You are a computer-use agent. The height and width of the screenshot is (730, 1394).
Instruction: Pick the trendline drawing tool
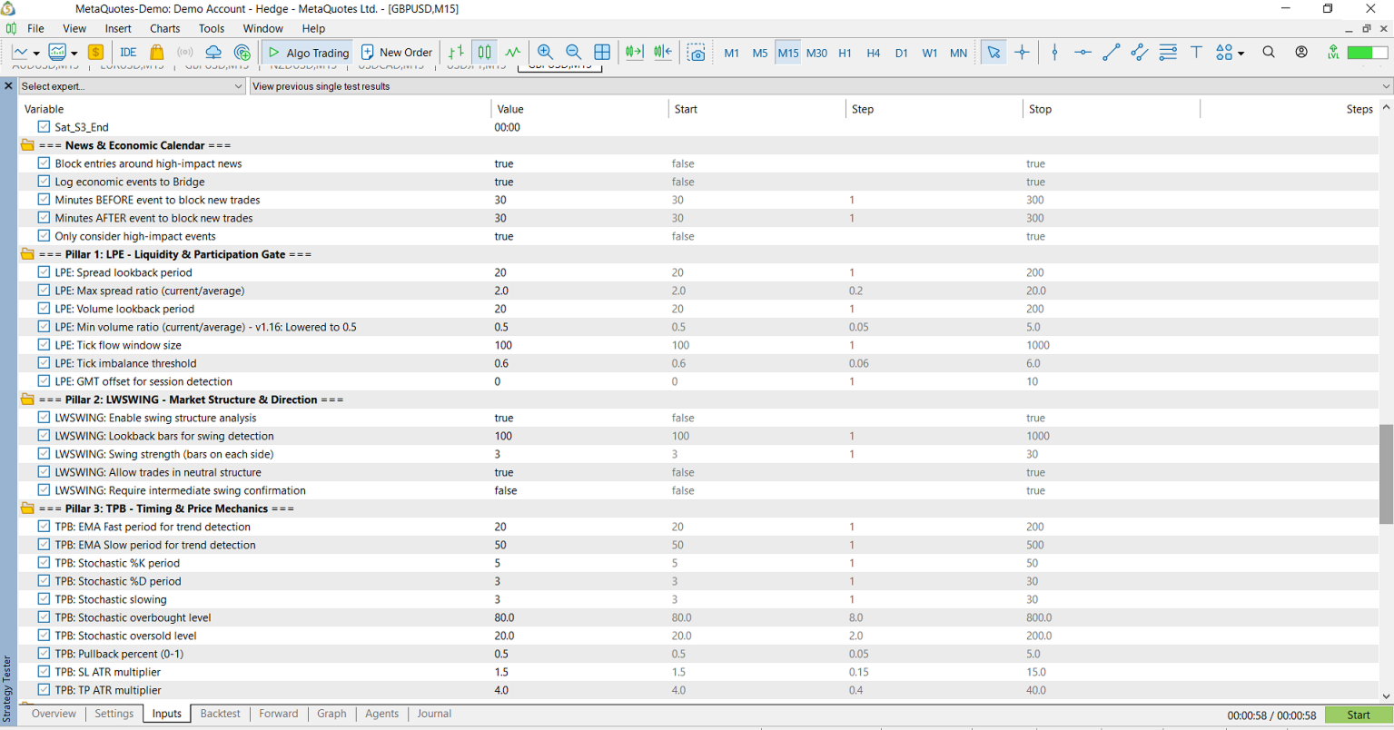pyautogui.click(x=1111, y=53)
